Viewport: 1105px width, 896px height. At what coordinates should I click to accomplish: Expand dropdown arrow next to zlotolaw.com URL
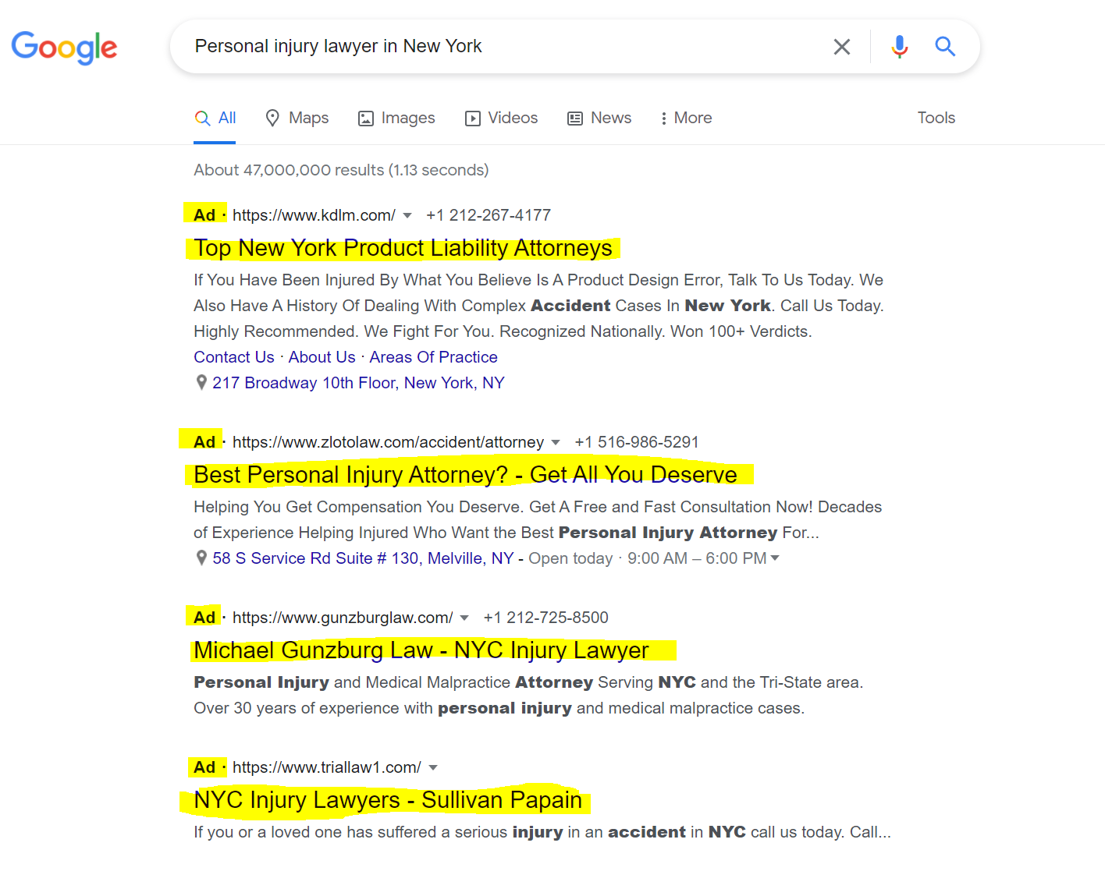point(556,443)
